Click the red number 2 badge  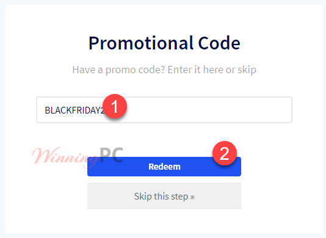[225, 153]
